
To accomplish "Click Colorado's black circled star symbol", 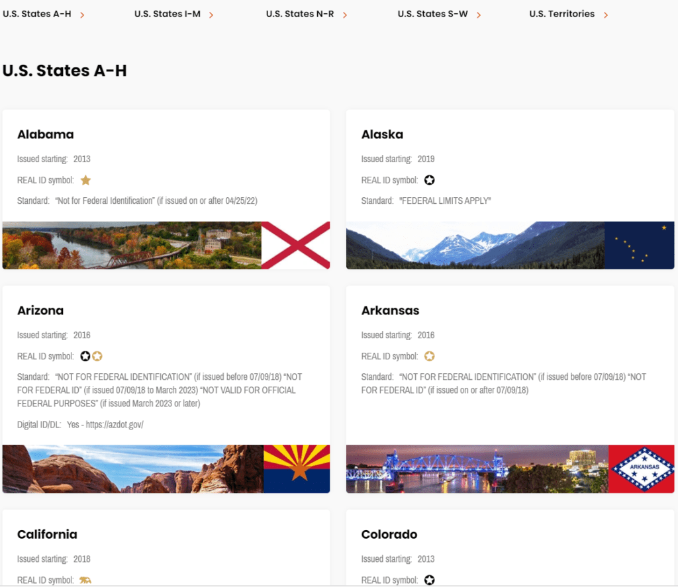I will [x=429, y=580].
